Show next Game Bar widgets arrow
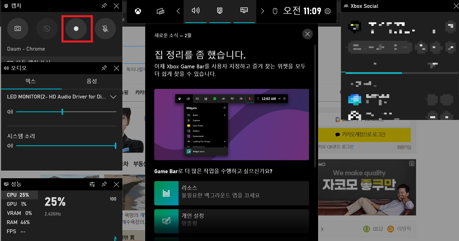The height and width of the screenshot is (241, 459). tap(263, 11)
